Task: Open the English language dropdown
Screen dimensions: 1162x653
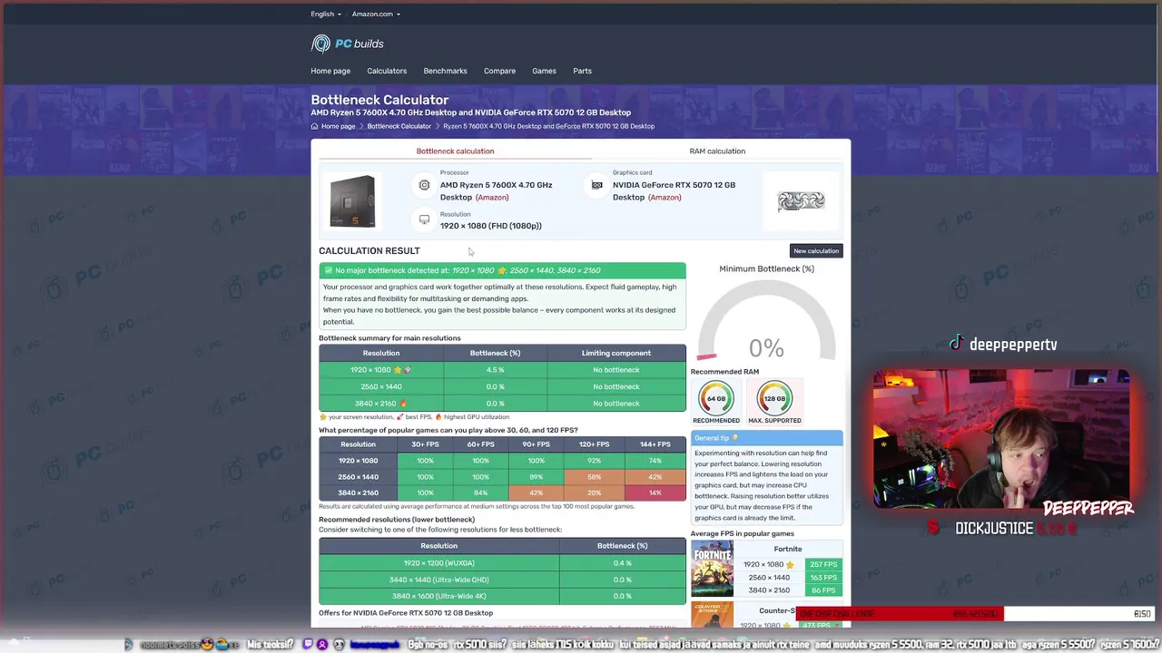Action: pos(326,14)
